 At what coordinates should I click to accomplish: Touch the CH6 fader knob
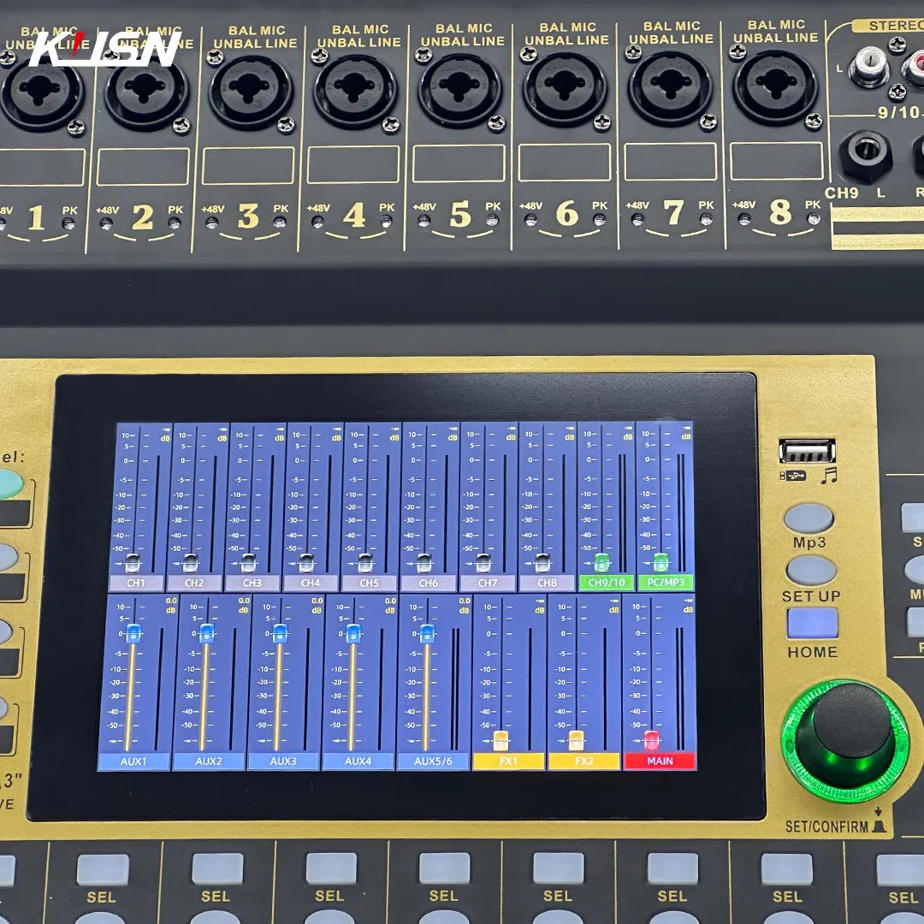coord(424,563)
